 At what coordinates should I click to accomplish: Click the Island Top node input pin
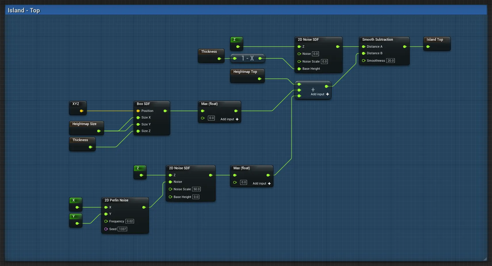click(x=428, y=46)
